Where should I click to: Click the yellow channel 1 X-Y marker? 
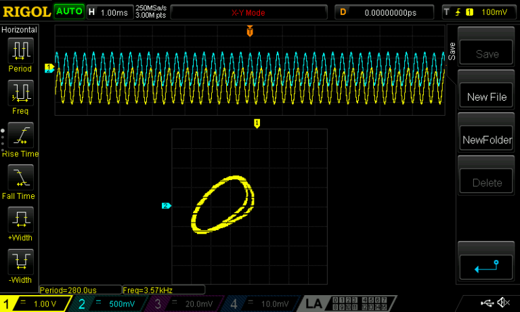click(257, 123)
